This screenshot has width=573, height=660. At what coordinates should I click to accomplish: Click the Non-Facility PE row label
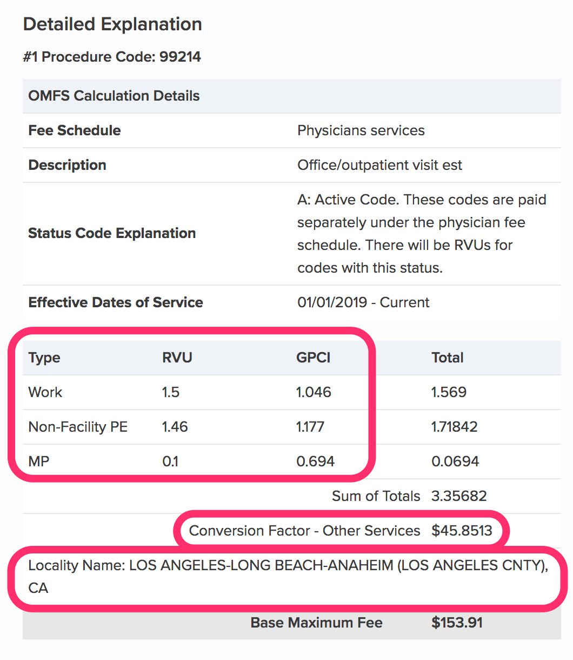pyautogui.click(x=78, y=427)
